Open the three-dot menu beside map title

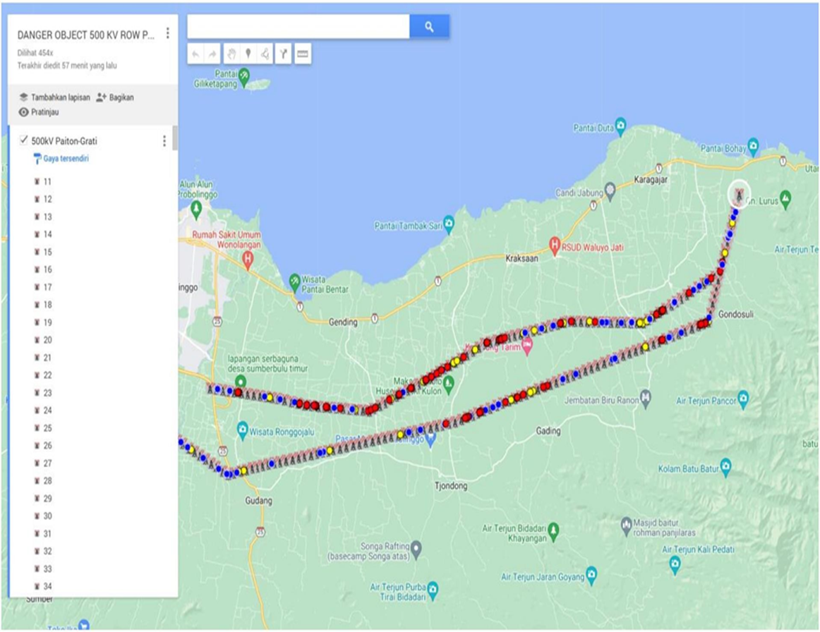167,33
